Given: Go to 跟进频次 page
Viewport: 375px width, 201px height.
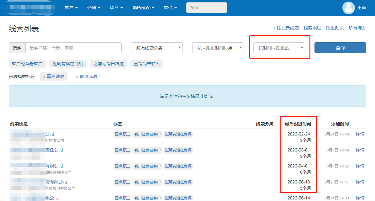Looking at the screenshot, I should pyautogui.click(x=335, y=28).
